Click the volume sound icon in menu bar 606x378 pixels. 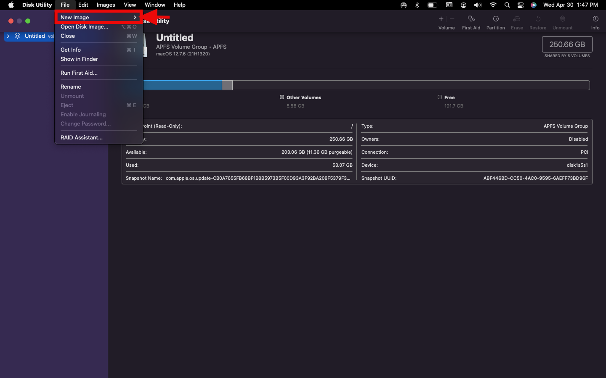(x=478, y=5)
